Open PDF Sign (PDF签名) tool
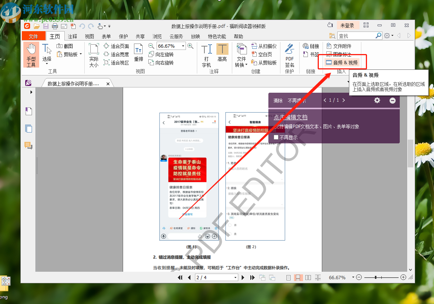434x304 pixels. coord(289,55)
